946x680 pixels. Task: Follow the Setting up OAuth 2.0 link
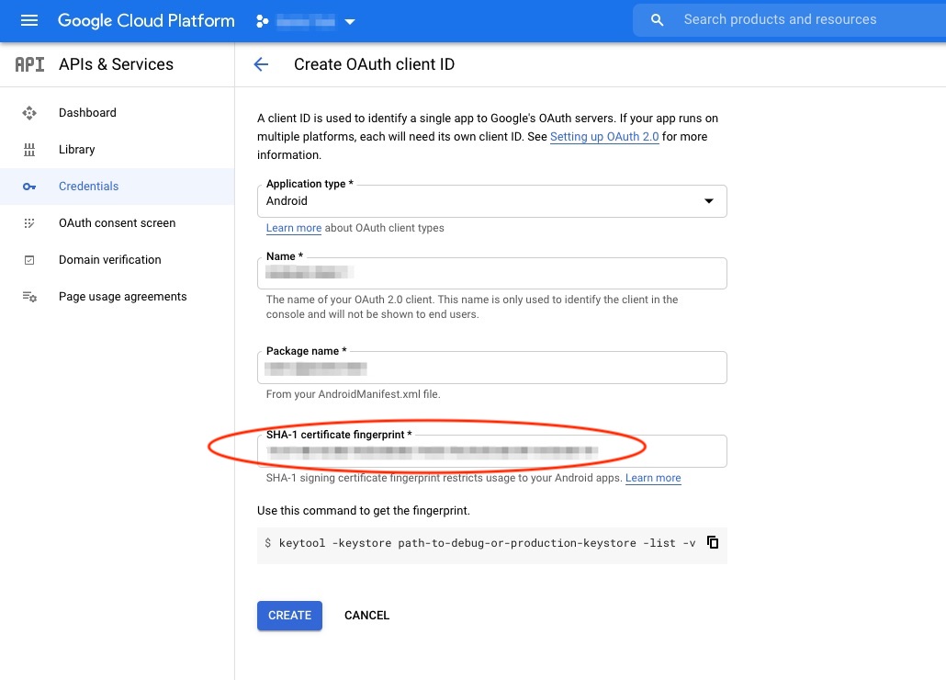[604, 137]
